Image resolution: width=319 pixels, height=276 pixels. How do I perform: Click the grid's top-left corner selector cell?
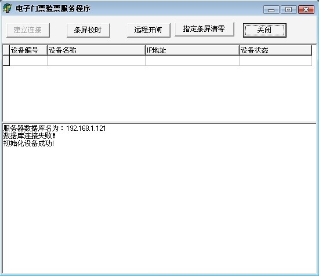point(6,50)
